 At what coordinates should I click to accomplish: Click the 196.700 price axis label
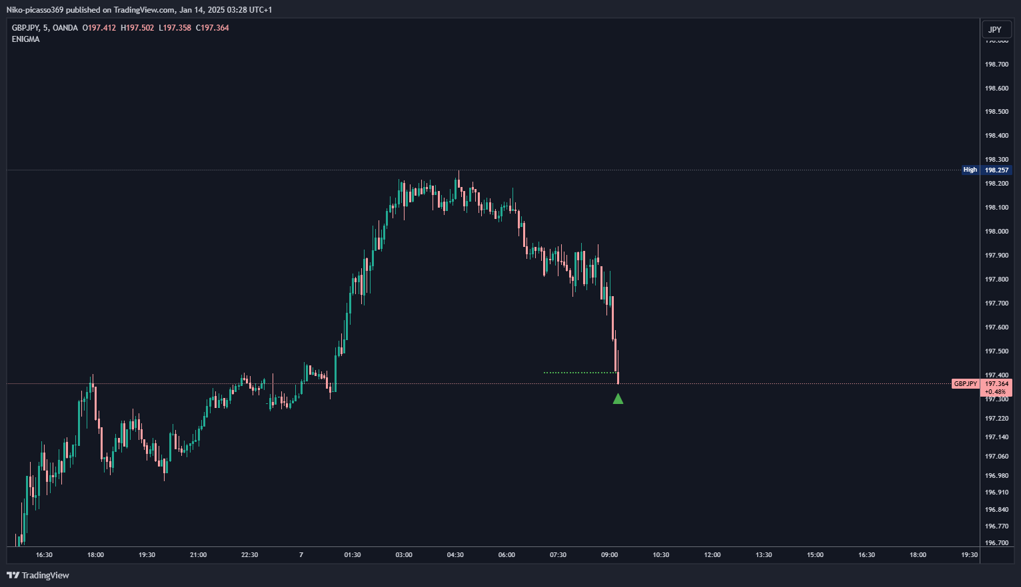pos(996,543)
